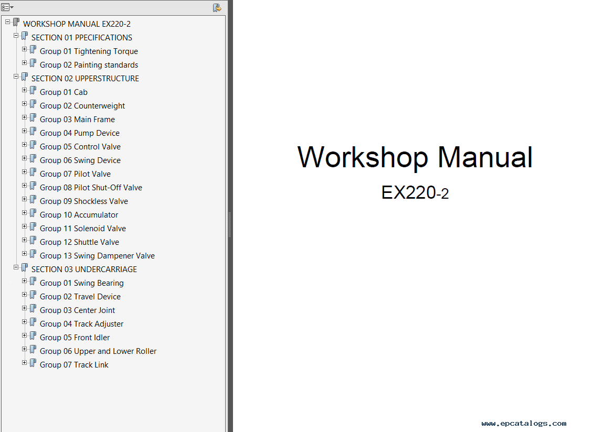Jump to Group 08 Pilot Shut-Off Valve
Viewport: 593px width, 432px height.
click(91, 188)
